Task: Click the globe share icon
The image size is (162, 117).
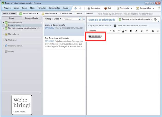Action: tap(155, 19)
